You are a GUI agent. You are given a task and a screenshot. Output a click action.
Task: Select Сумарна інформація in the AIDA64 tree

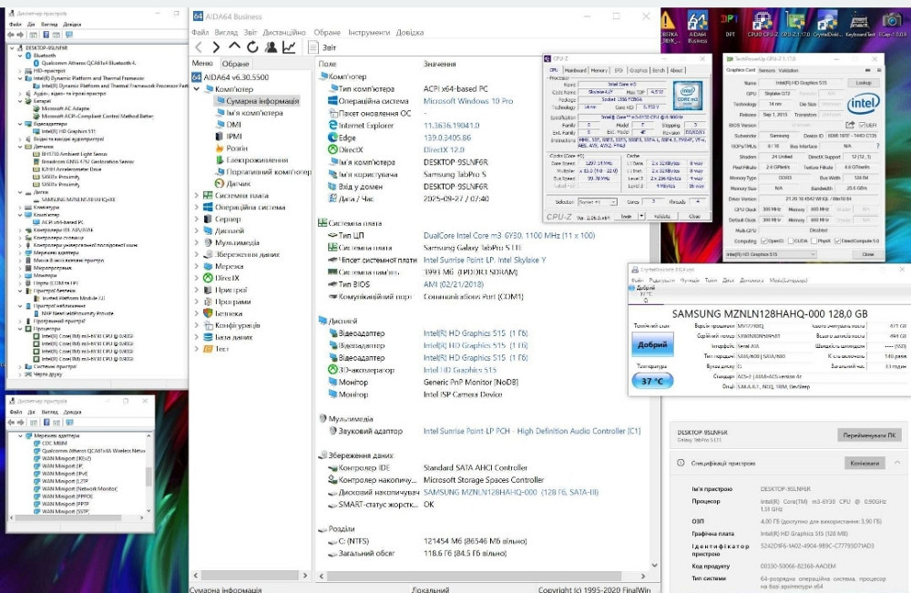coord(255,101)
